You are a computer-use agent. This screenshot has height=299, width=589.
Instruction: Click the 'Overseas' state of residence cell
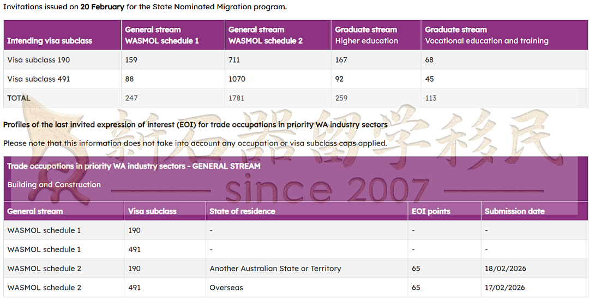coord(226,288)
